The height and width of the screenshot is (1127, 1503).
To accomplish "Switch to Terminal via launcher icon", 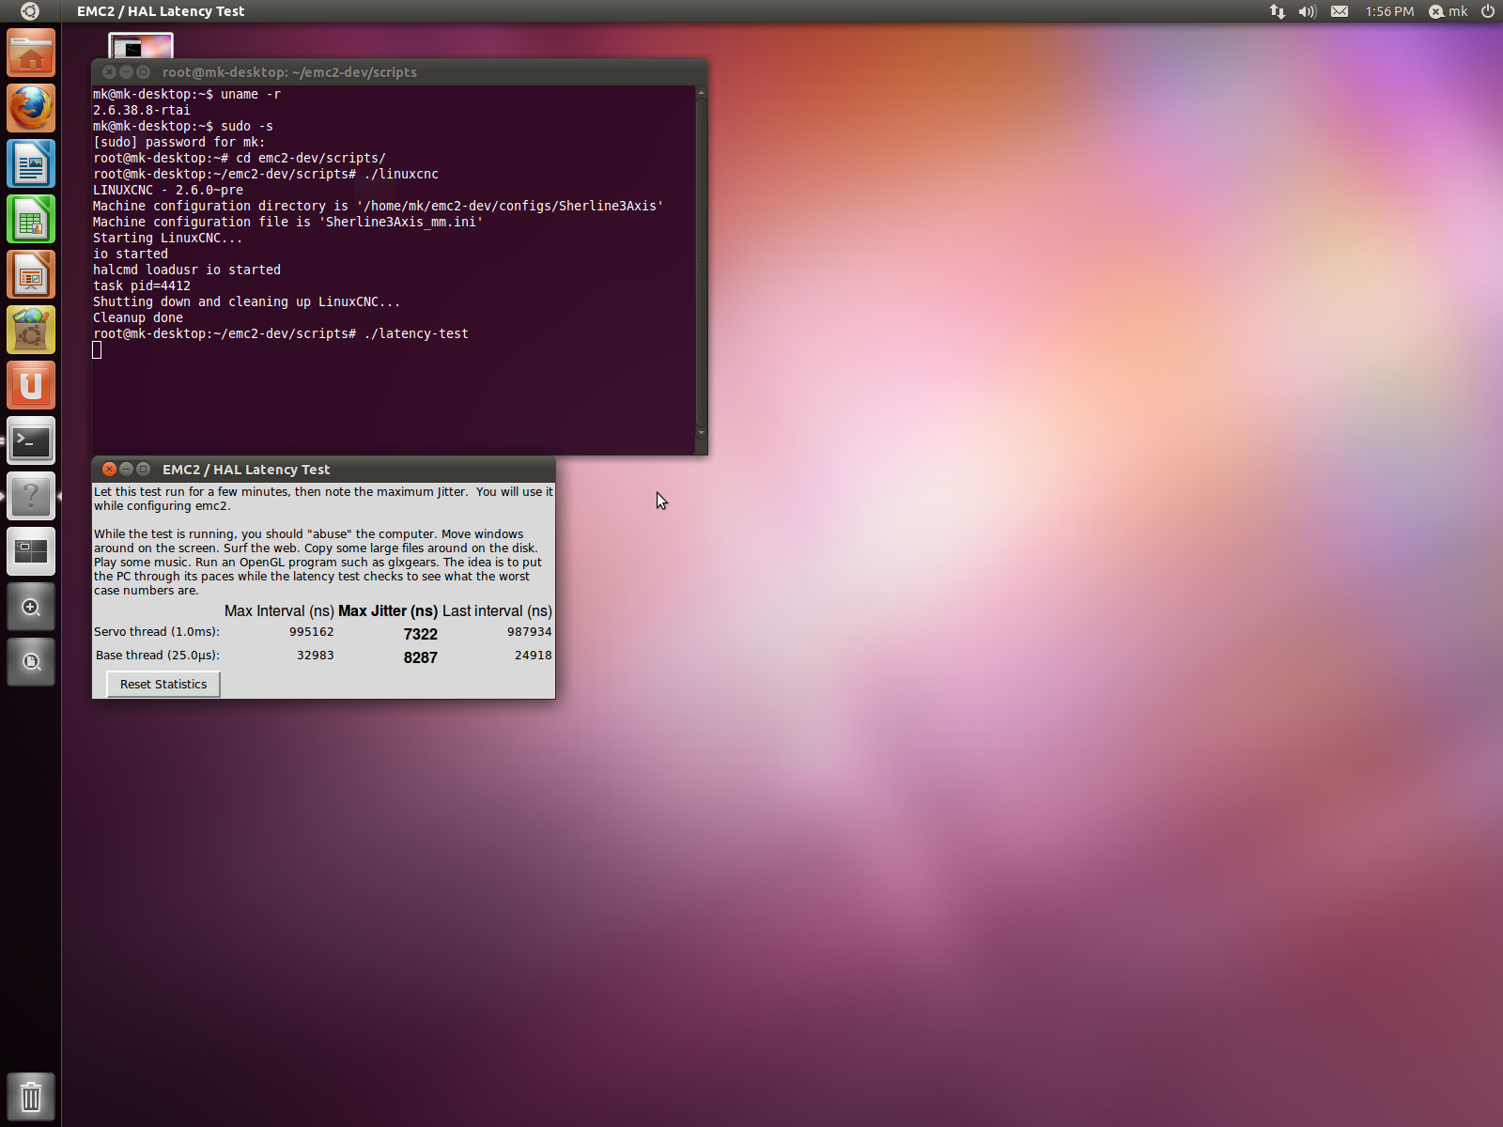I will 31,441.
